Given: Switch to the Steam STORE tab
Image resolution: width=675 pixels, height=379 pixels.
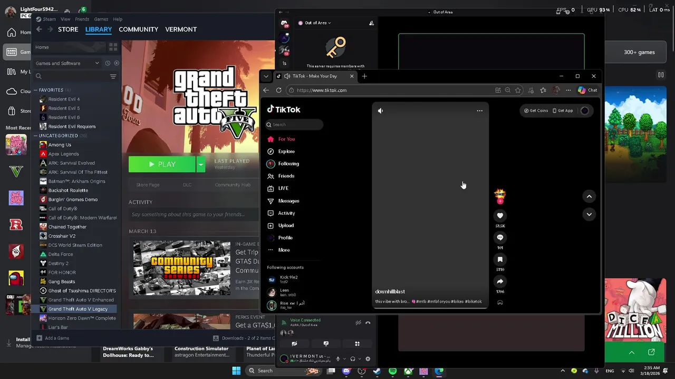Looking at the screenshot, I should (x=68, y=29).
